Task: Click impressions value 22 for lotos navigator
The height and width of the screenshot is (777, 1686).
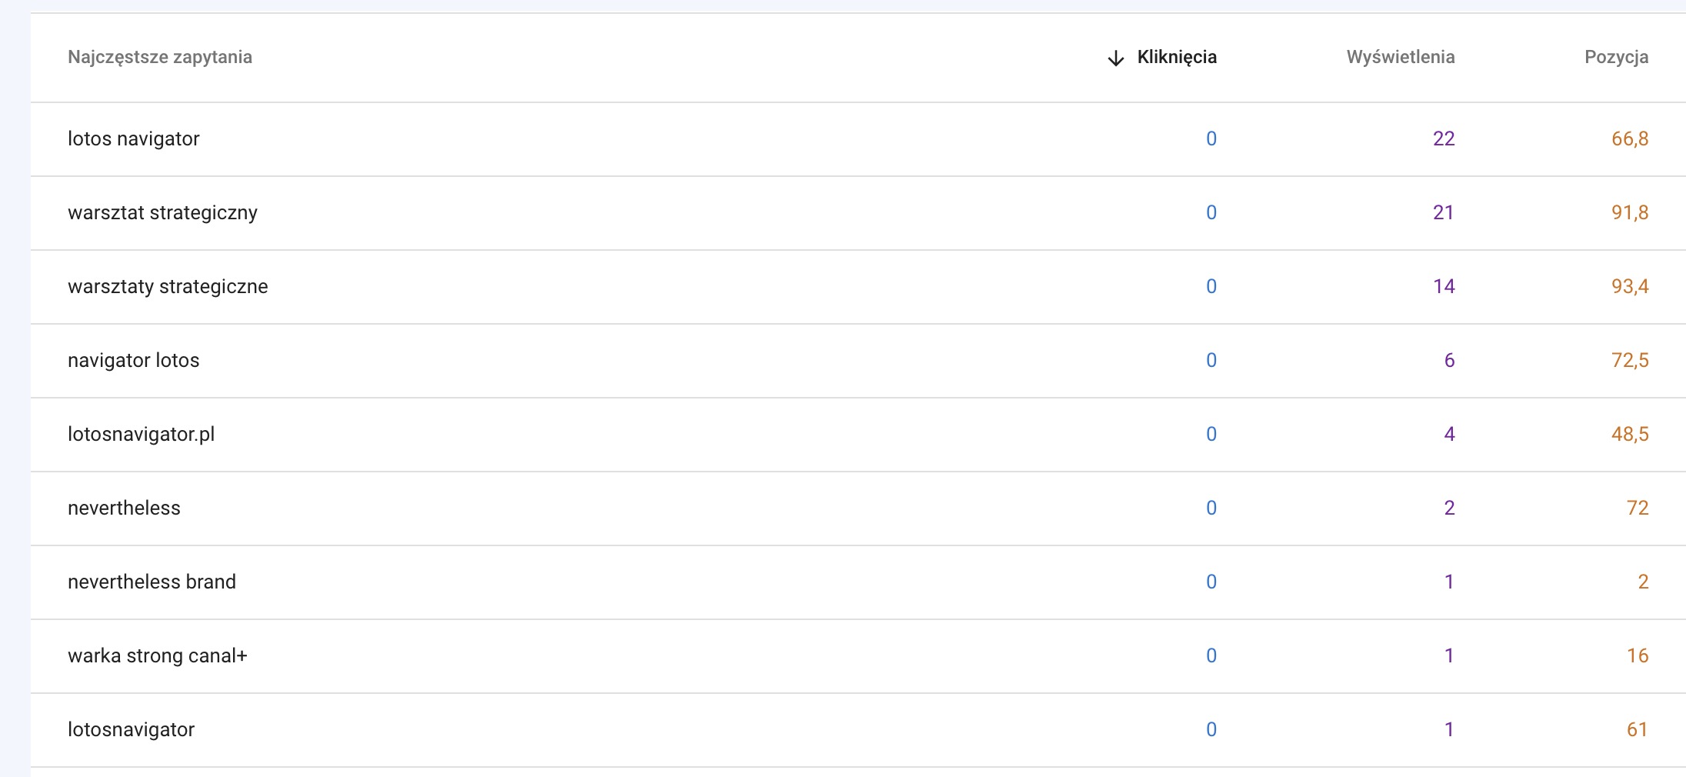Action: coord(1443,138)
